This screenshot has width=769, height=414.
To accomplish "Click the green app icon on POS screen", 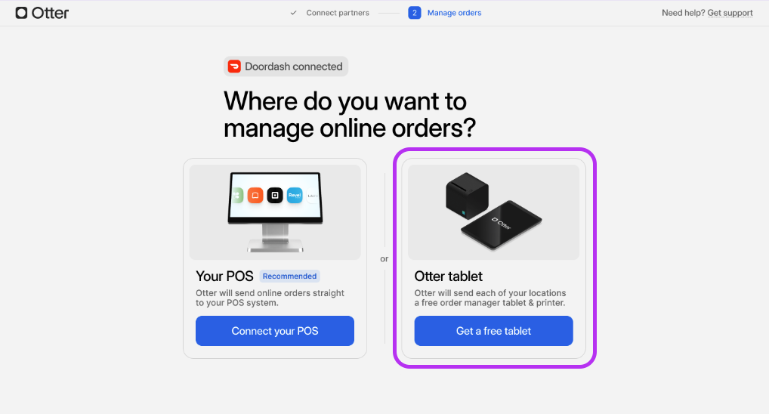I will [x=237, y=195].
